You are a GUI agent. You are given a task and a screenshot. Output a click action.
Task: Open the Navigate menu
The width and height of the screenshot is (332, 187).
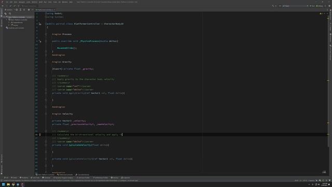(x=22, y=2)
